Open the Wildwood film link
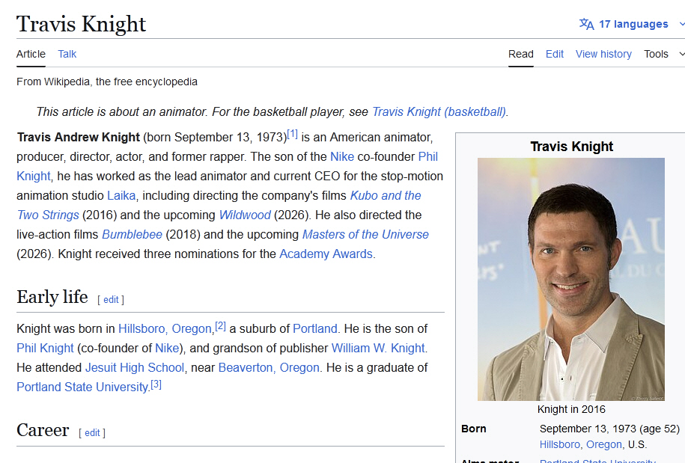The image size is (685, 463). click(245, 215)
